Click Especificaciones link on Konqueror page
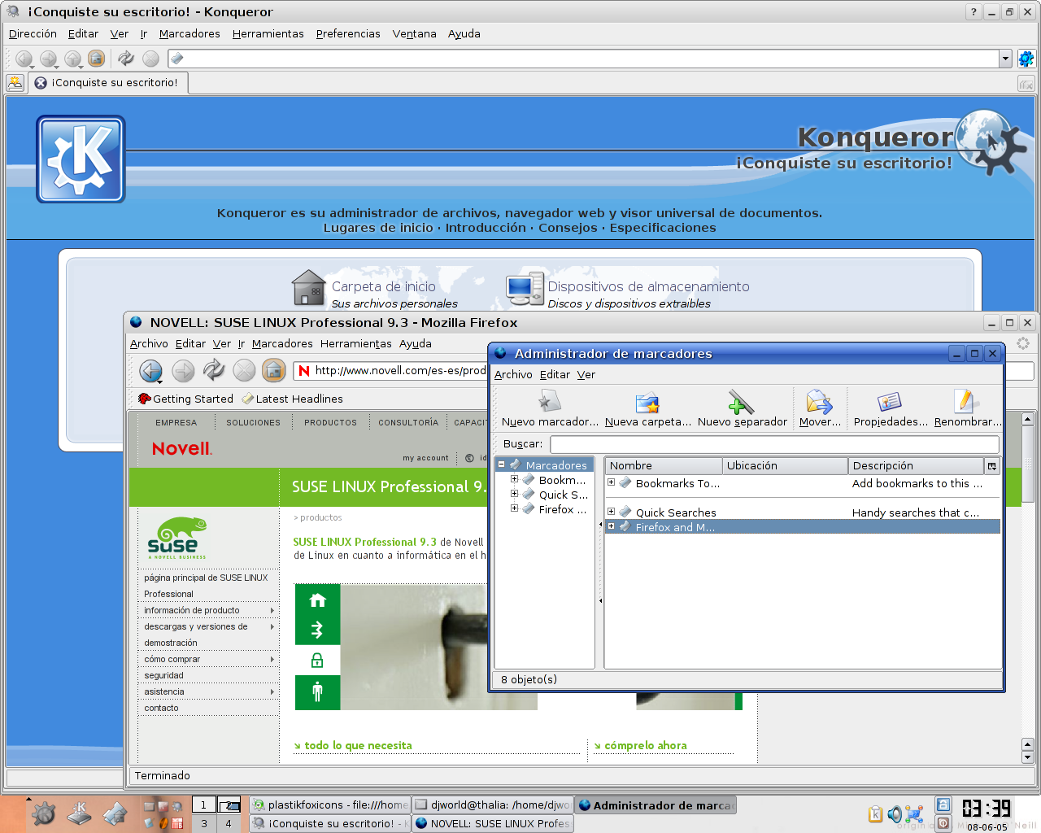 (x=663, y=228)
